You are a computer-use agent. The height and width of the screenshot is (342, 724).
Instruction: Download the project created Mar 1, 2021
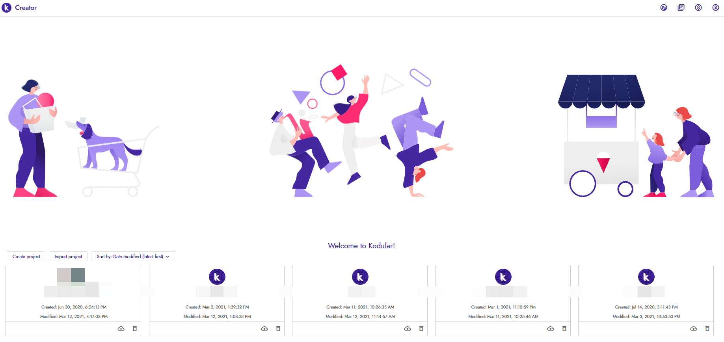coord(551,329)
